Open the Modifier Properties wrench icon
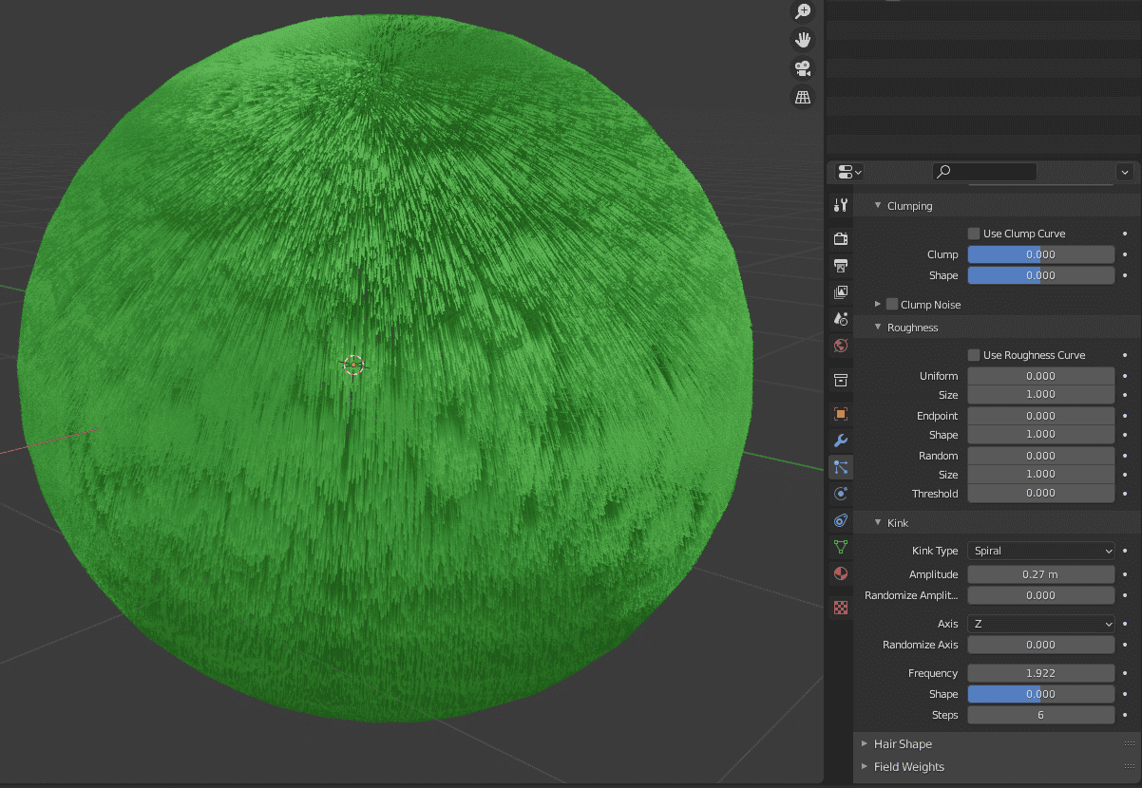The image size is (1142, 788). tap(840, 441)
